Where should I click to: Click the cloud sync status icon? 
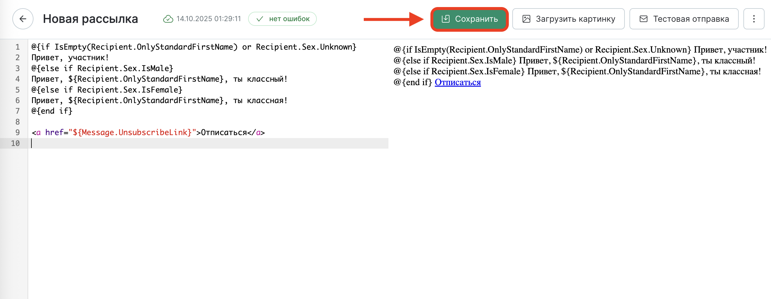point(168,19)
